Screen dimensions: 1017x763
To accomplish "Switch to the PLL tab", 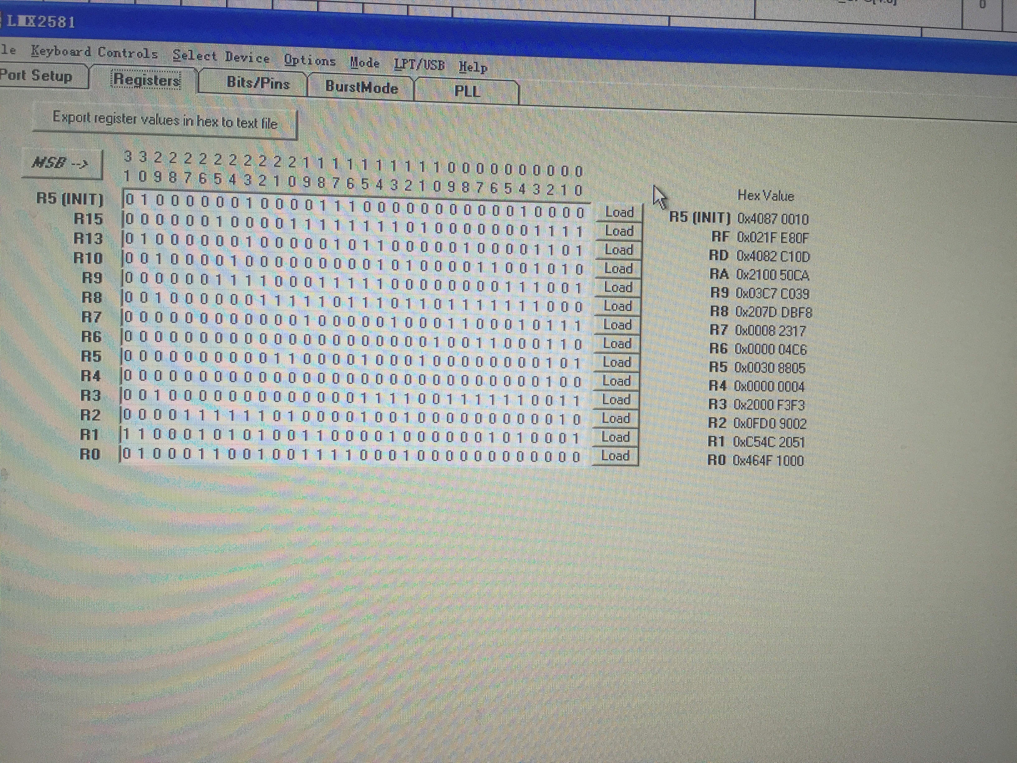I will [467, 91].
